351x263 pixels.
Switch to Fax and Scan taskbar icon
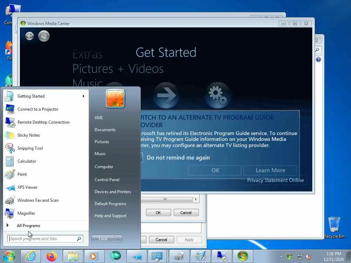pyautogui.click(x=179, y=256)
